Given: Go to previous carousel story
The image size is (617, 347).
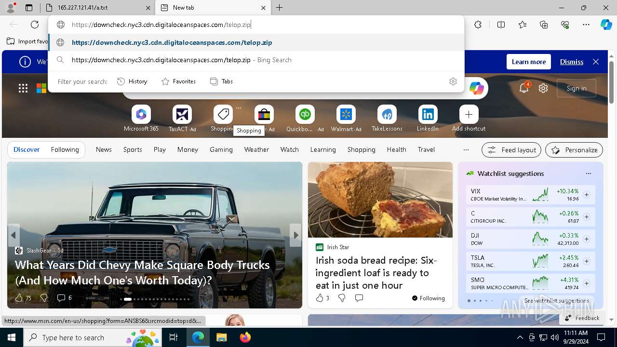Looking at the screenshot, I should [x=13, y=235].
